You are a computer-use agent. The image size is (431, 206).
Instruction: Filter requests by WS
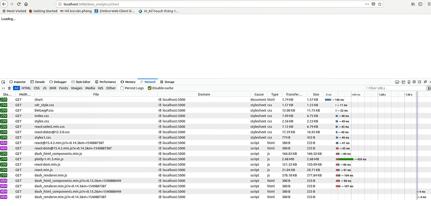click(101, 88)
